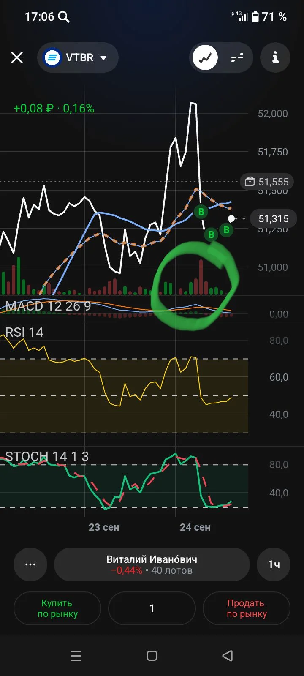
Task: Tap the VTB logo icon
Action: click(53, 57)
